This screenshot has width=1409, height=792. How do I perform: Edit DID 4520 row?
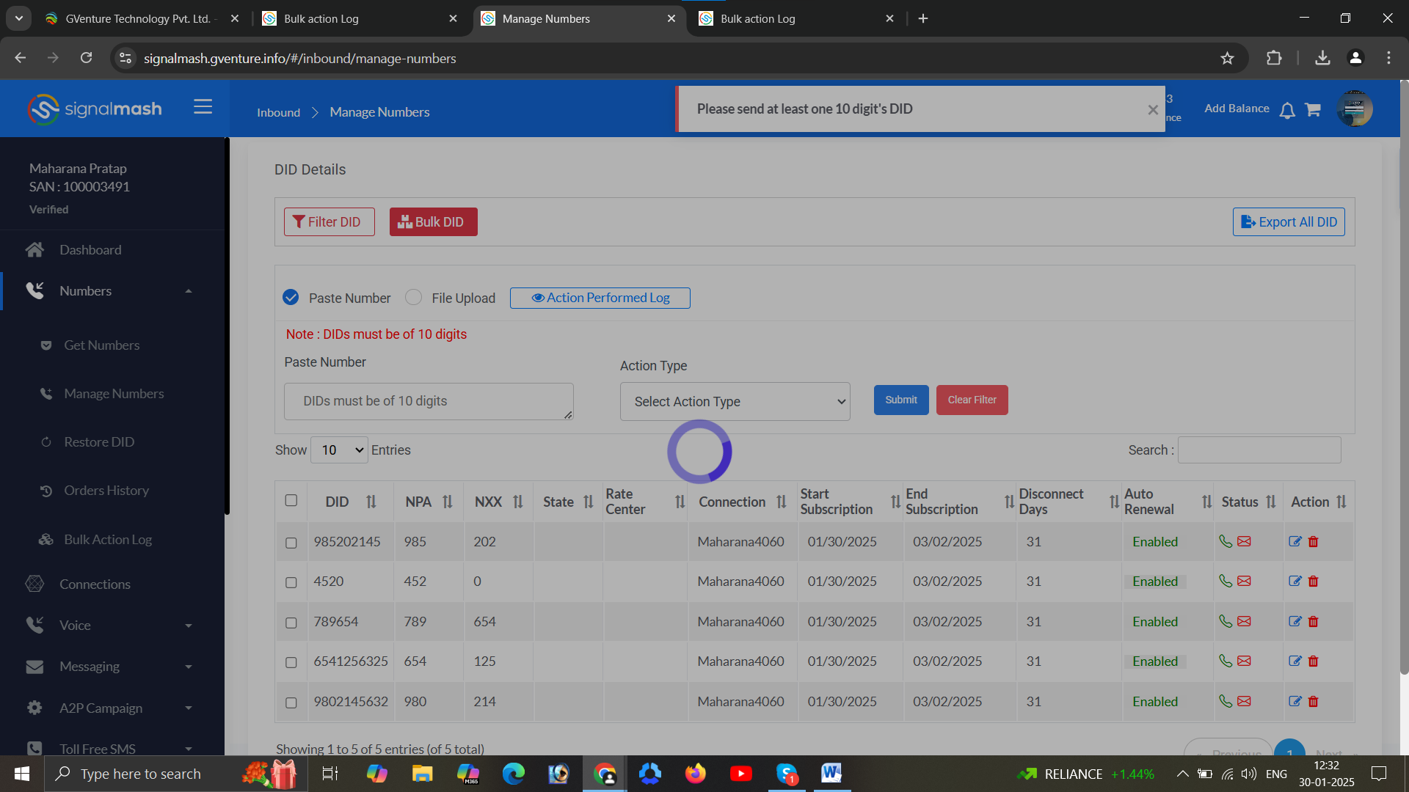click(1295, 581)
